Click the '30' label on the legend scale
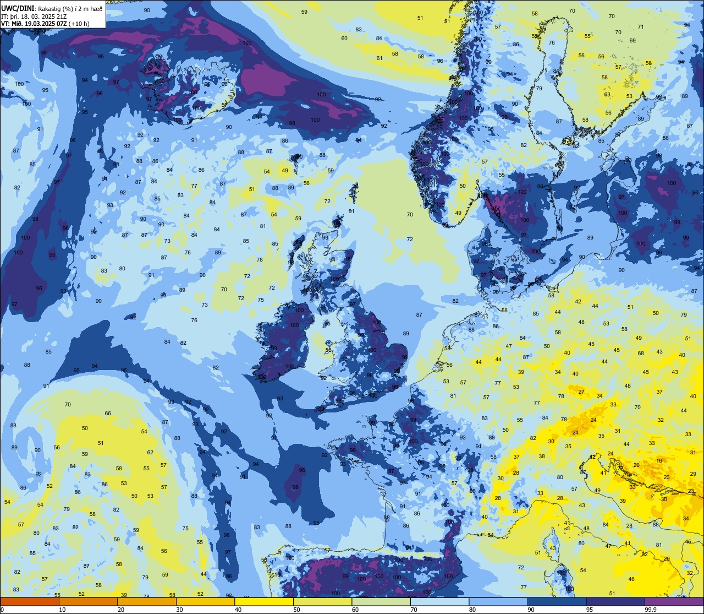 [x=179, y=610]
